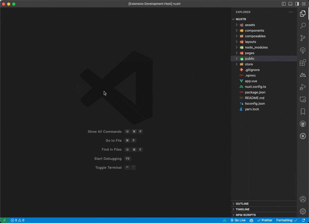Screen dimensions: 309x223
Task: Click the .gitignore file icon
Action: point(241,70)
